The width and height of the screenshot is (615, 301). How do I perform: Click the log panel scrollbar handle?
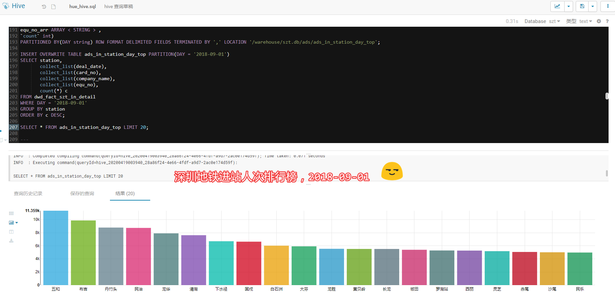[x=607, y=173]
